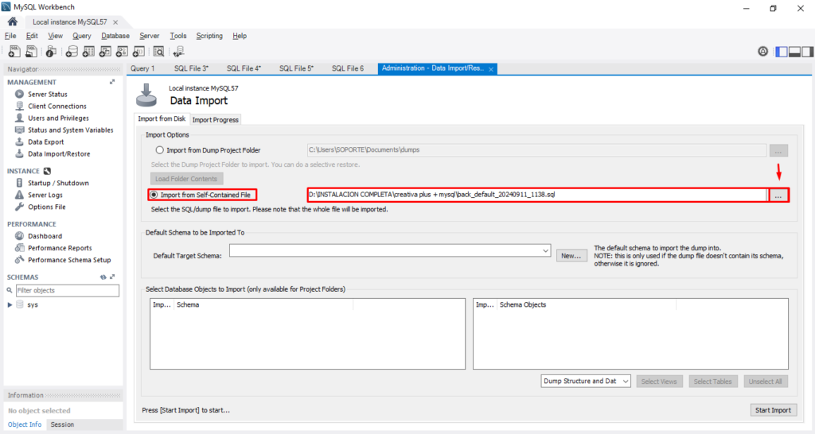Expand the Schemas panel icon
Viewport: 815px width, 434px height.
112,277
